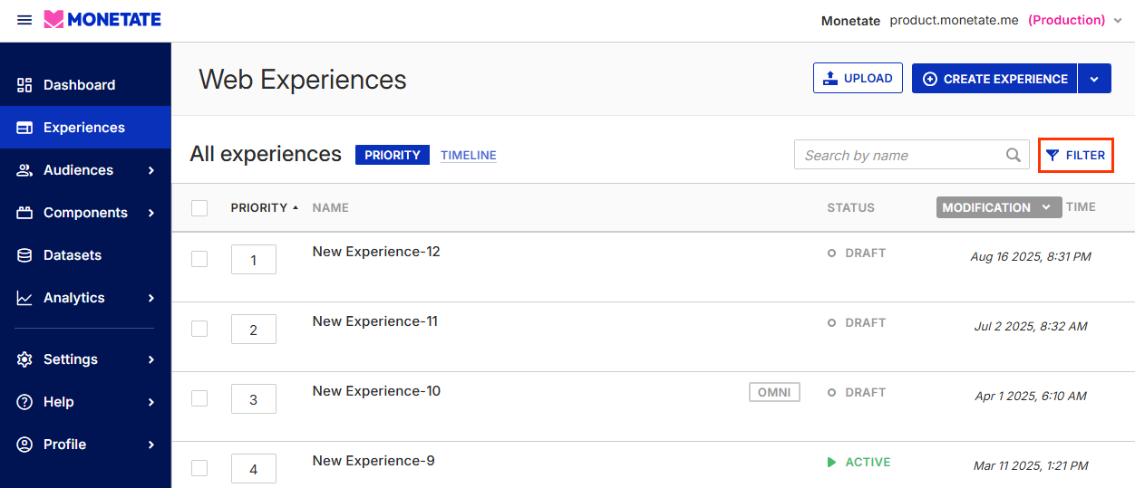Open the Create Experience dropdown arrow
This screenshot has width=1135, height=488.
point(1094,79)
